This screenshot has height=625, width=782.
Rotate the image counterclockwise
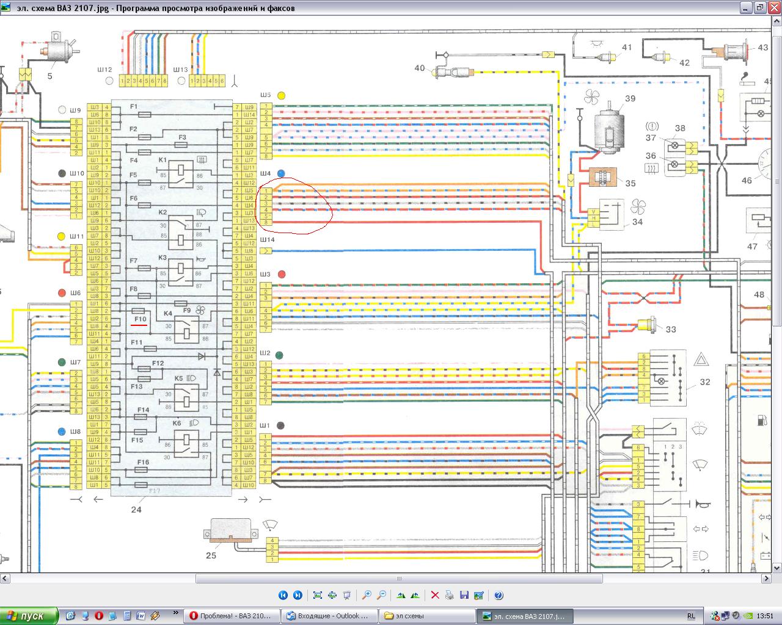coord(415,595)
